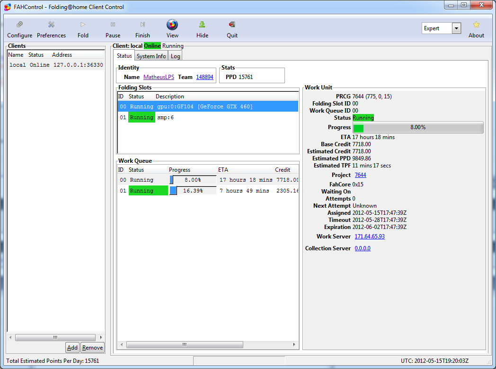Switch to the Status tab

pyautogui.click(x=124, y=56)
